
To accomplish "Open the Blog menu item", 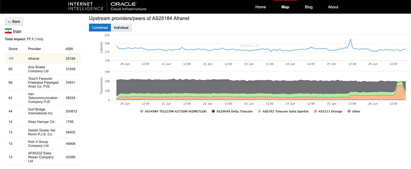I will [309, 7].
